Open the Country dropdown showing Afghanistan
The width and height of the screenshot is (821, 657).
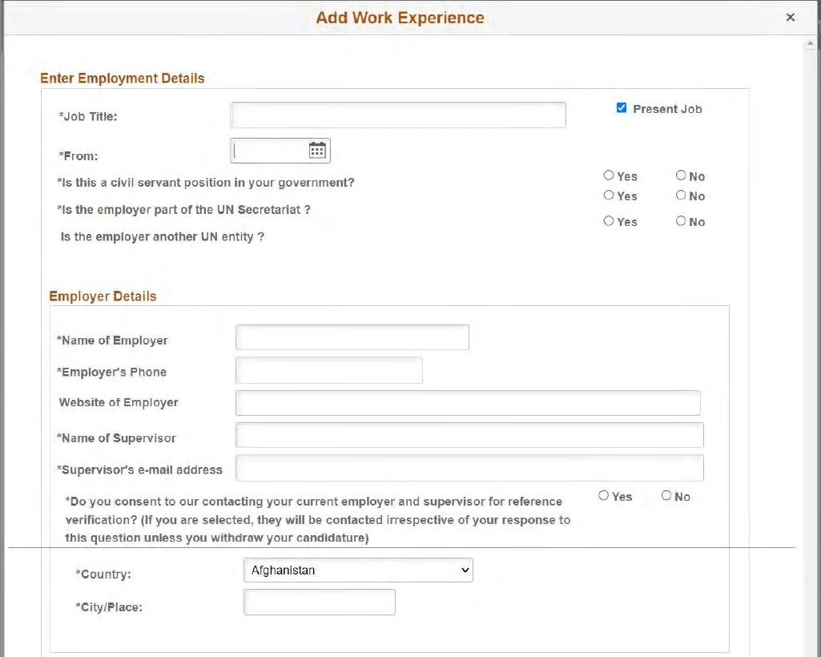(x=358, y=570)
